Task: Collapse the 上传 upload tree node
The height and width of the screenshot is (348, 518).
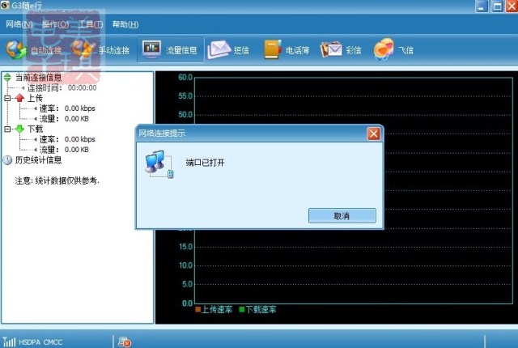Action: 7,98
